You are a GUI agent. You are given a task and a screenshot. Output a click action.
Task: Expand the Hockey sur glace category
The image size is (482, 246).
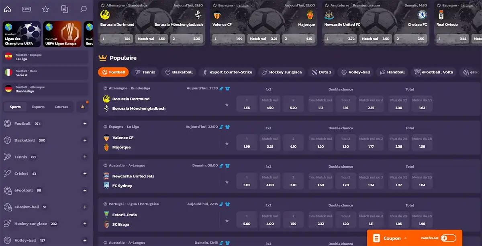coord(85,224)
